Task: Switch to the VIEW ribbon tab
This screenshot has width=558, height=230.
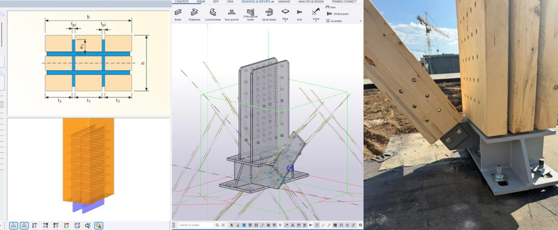Action: 230,2
